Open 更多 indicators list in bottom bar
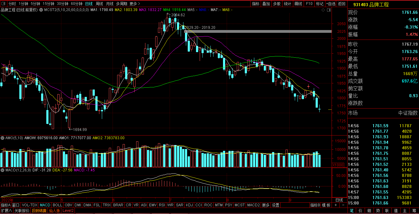This screenshot has width=419, height=214. (x=266, y=205)
